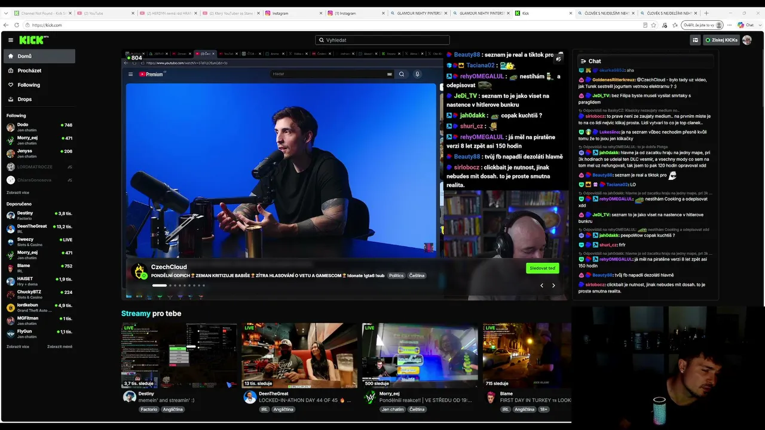The width and height of the screenshot is (765, 430).
Task: Open the Morry_eej stream thumbnail
Action: 420,355
